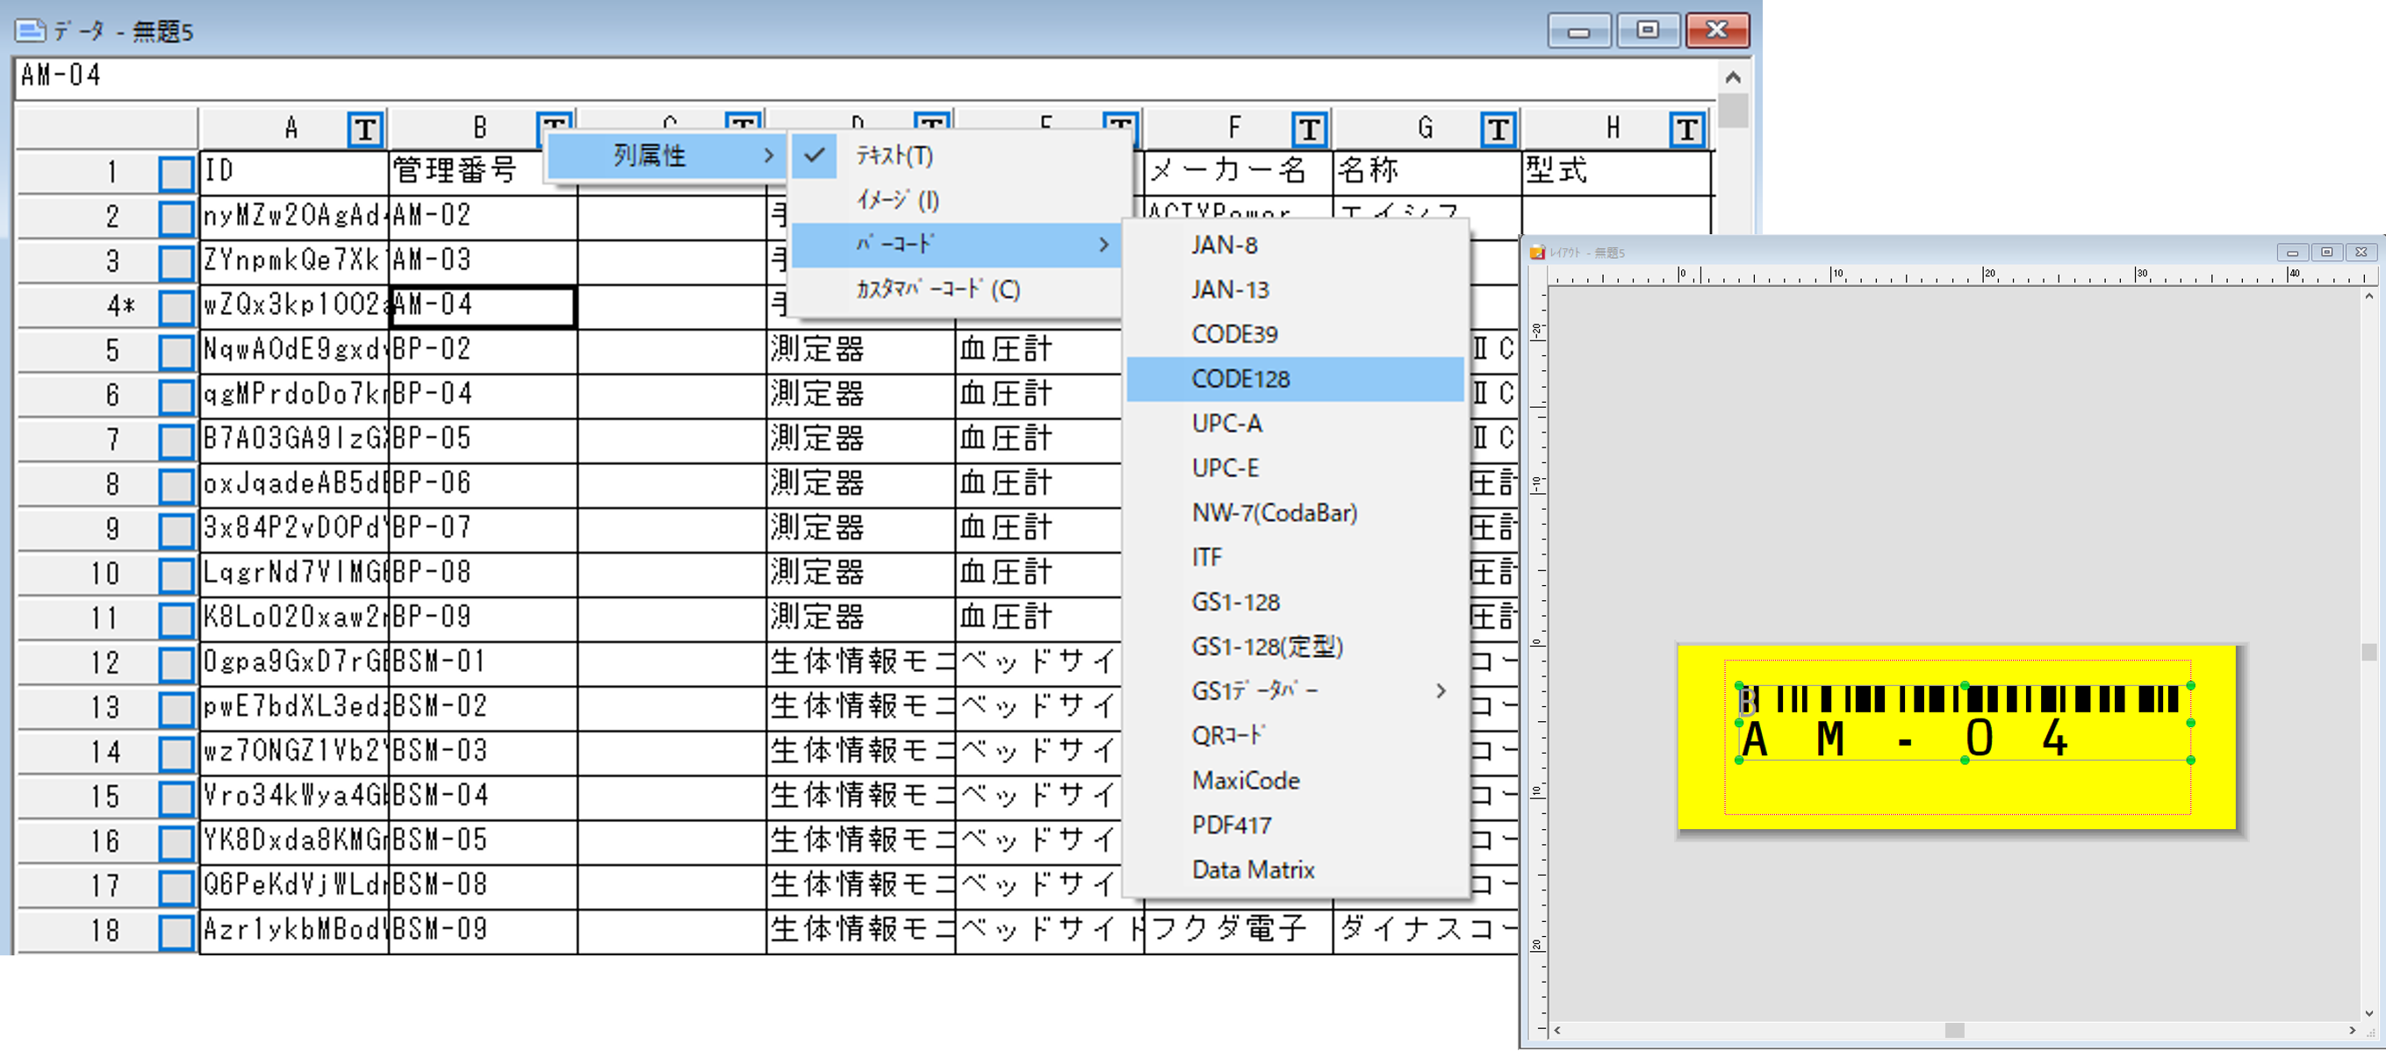Click header cell 型式
Image resolution: width=2386 pixels, height=1051 pixels.
coord(1616,171)
